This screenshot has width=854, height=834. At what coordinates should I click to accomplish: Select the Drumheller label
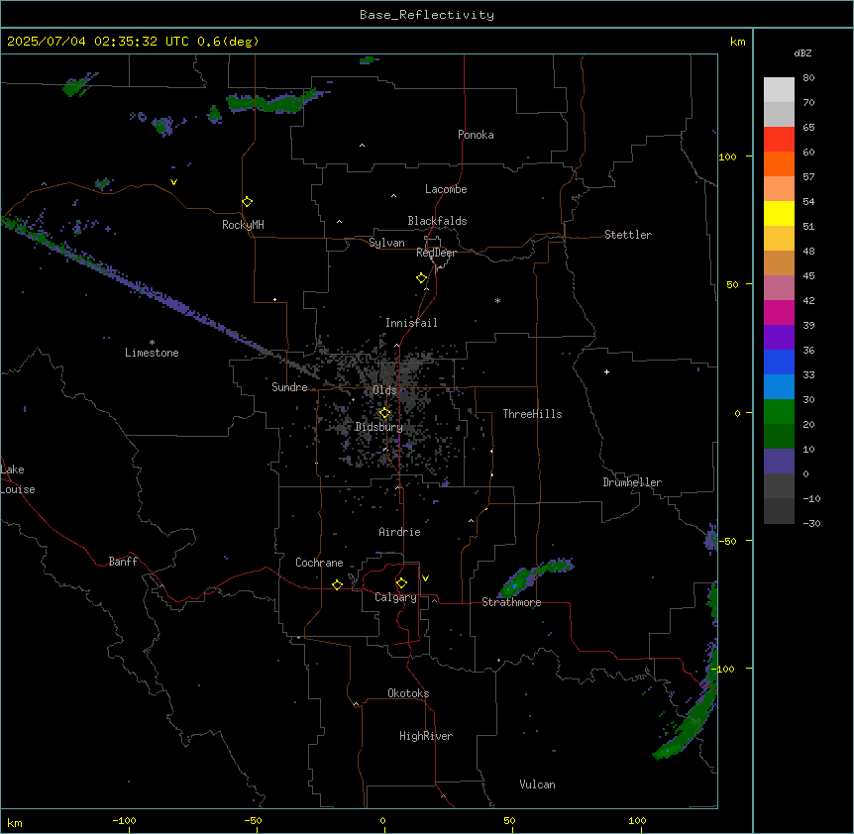(x=632, y=482)
